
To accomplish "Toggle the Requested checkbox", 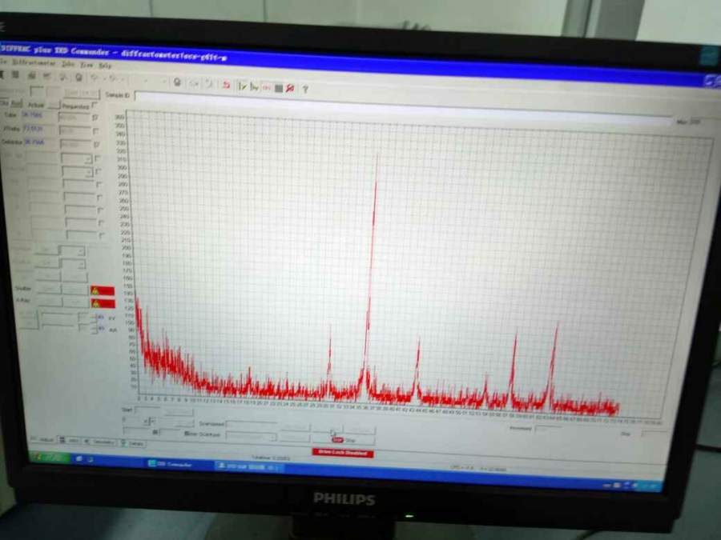I will coord(95,105).
